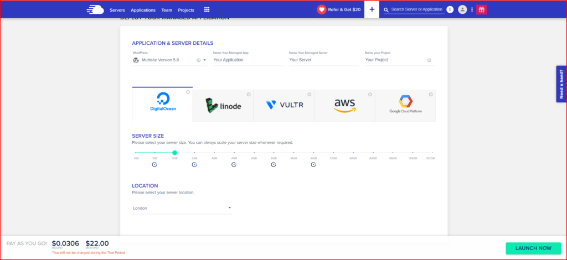567x260 pixels.
Task: Click the Search Server or Application box
Action: pyautogui.click(x=416, y=9)
